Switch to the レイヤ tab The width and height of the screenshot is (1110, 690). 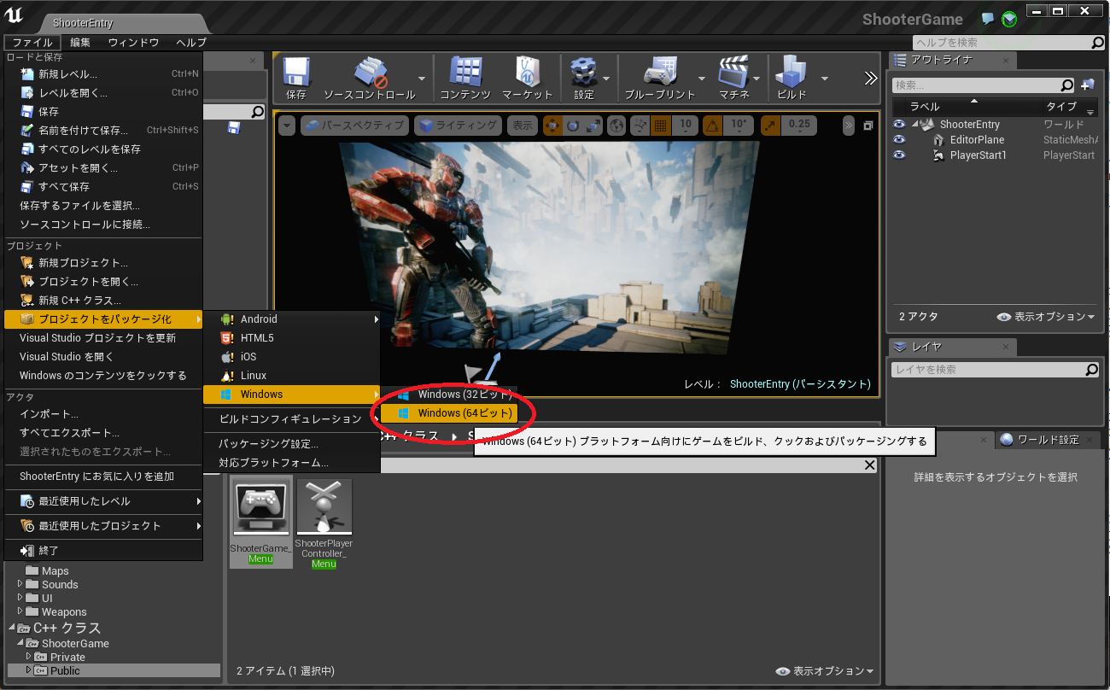pyautogui.click(x=951, y=347)
